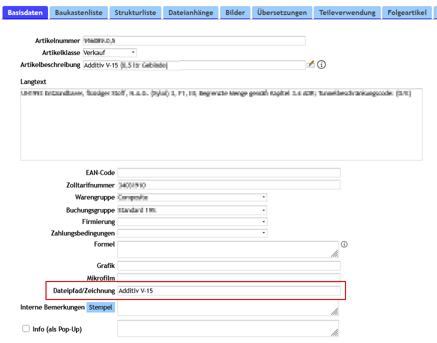Screen dimensions: 437x343
Task: Open the Strukturliste tab
Action: (x=135, y=12)
